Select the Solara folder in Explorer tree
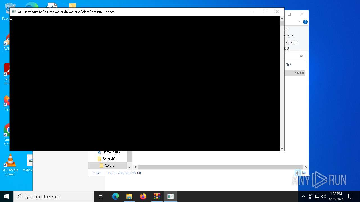This screenshot has height=202, width=360. click(110, 166)
